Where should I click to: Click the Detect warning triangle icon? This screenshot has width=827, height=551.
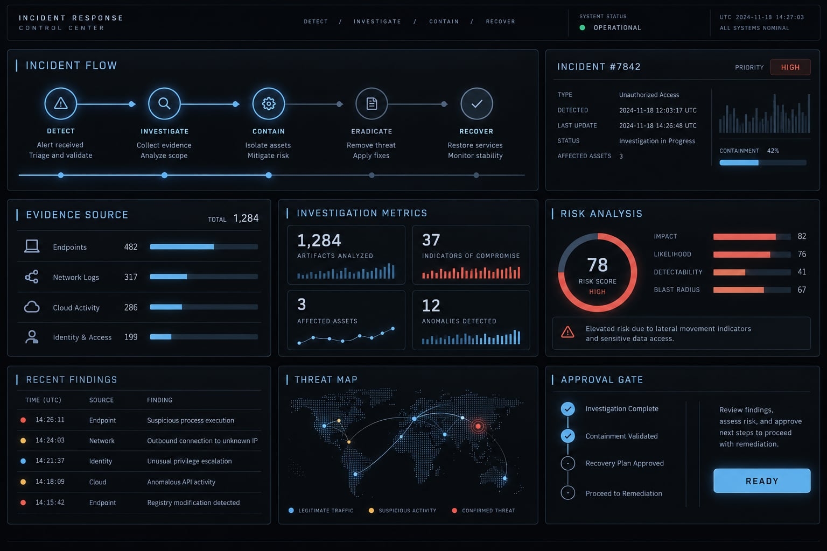pyautogui.click(x=61, y=103)
